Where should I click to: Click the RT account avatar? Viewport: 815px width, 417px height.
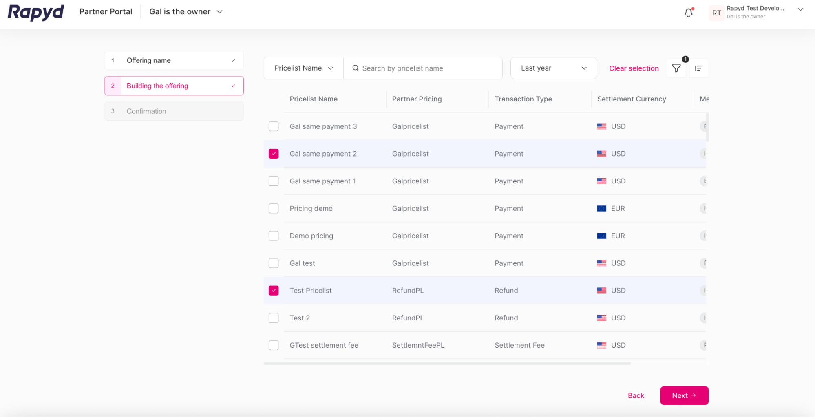coord(716,13)
